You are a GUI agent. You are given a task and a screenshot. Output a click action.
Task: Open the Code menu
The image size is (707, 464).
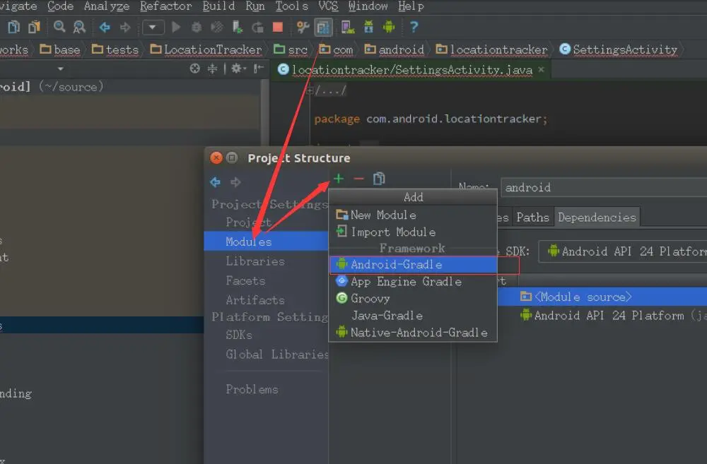tap(60, 6)
